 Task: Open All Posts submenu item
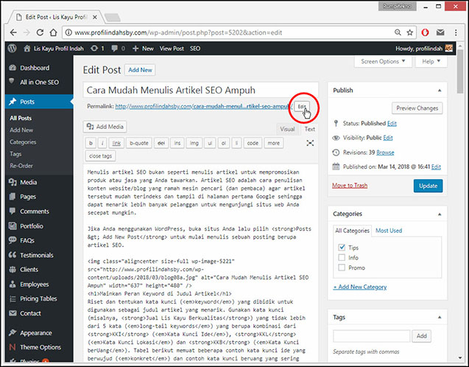click(21, 118)
